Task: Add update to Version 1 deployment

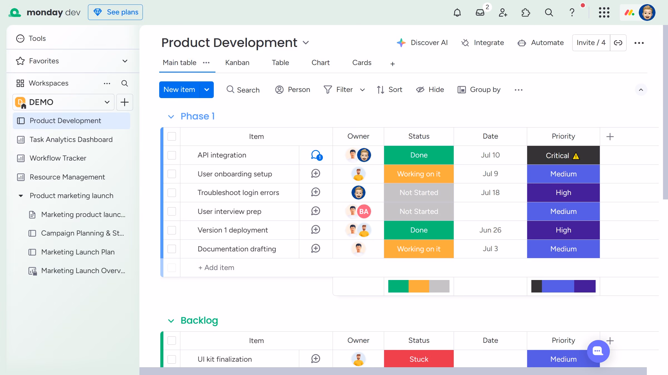Action: coord(316,230)
